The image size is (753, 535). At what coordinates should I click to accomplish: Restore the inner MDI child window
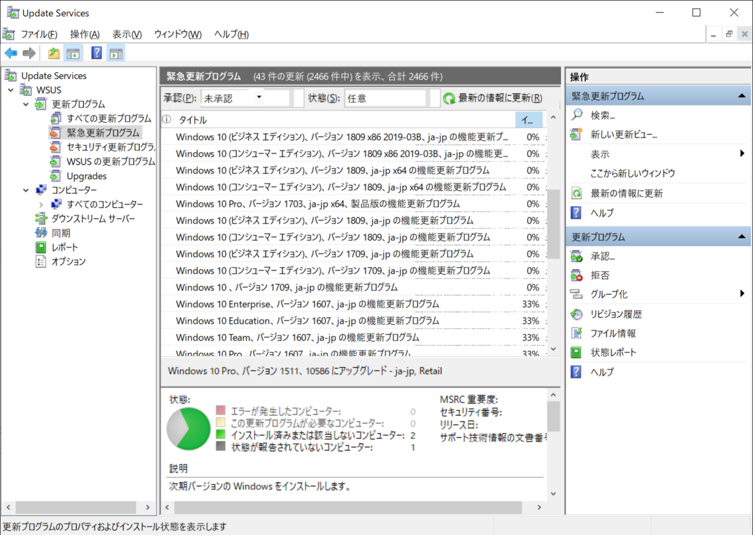point(729,34)
